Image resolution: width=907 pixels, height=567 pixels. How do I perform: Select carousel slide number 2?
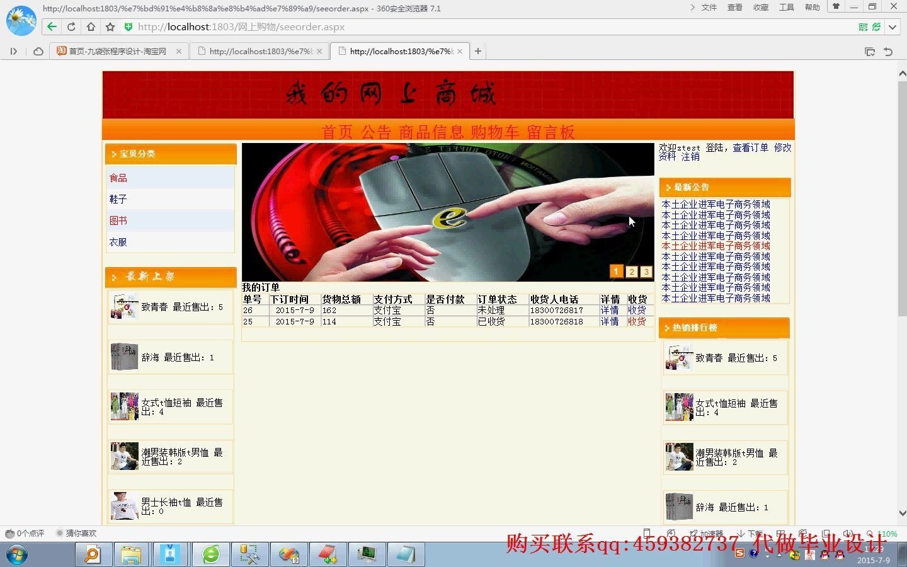631,272
